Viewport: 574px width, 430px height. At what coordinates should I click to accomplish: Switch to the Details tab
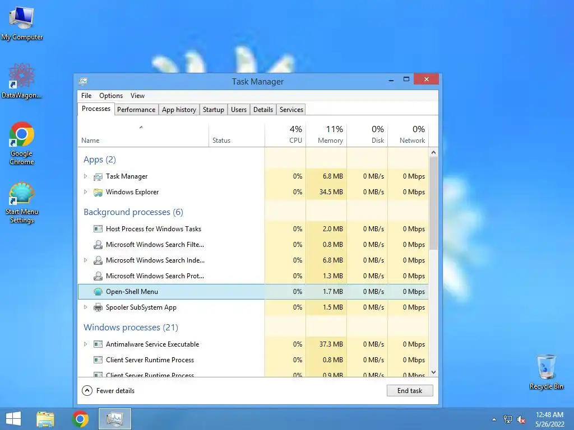263,110
